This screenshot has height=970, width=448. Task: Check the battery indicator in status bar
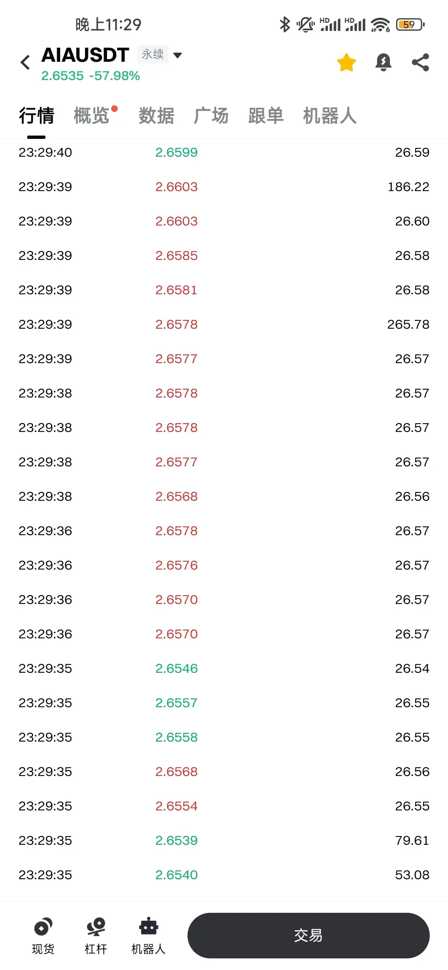pos(410,25)
